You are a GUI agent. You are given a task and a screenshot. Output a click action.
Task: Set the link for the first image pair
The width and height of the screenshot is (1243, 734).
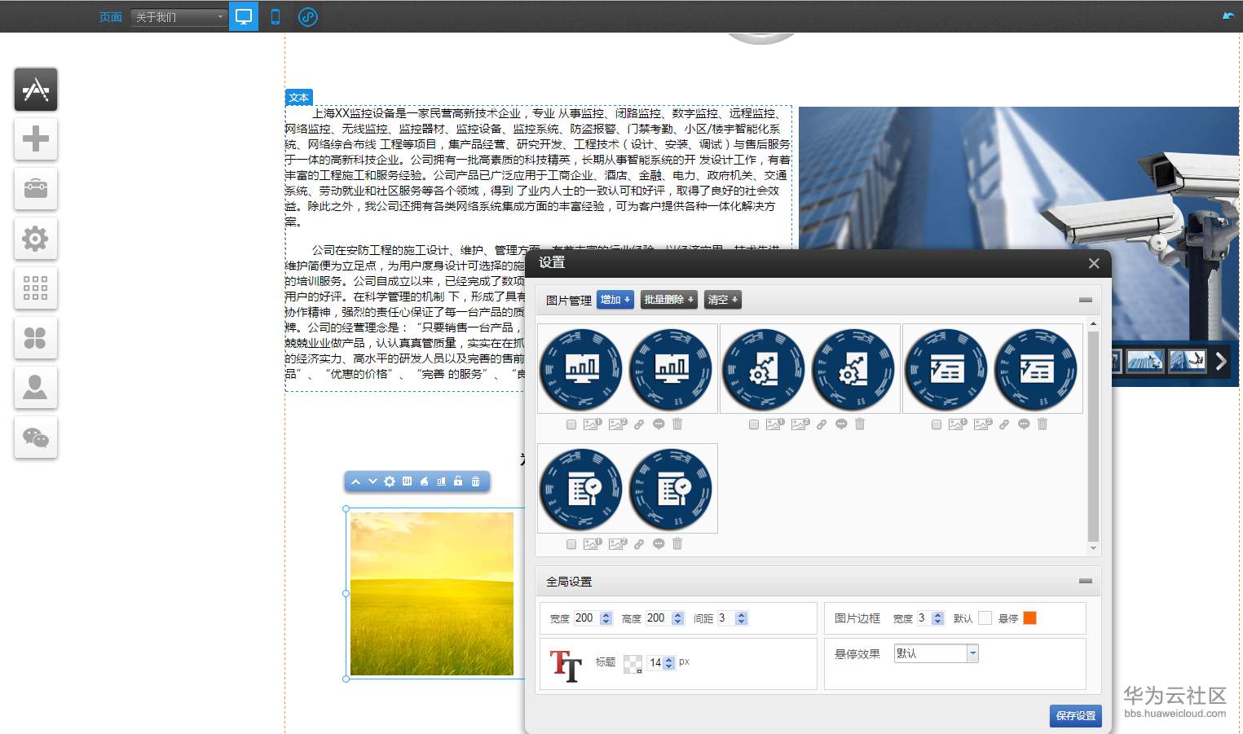(639, 424)
